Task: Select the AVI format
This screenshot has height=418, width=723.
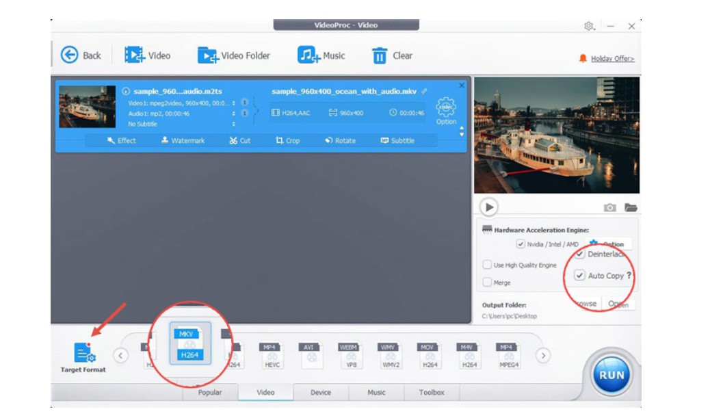Action: pos(311,355)
